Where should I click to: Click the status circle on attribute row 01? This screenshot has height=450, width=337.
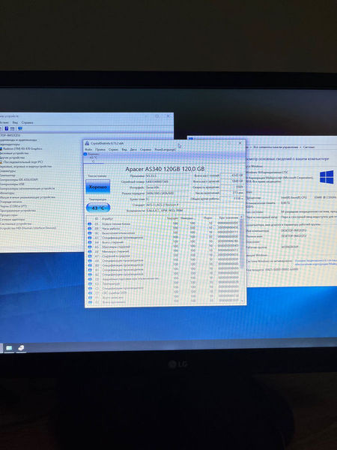click(89, 223)
